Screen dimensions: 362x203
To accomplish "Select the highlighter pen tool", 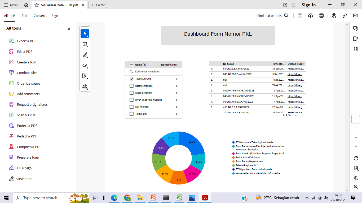I will [x=85, y=55].
